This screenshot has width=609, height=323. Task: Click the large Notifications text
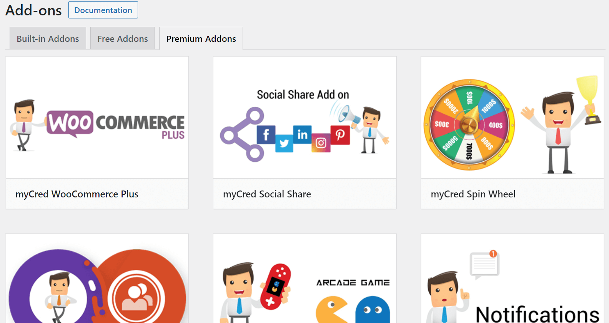pyautogui.click(x=537, y=314)
